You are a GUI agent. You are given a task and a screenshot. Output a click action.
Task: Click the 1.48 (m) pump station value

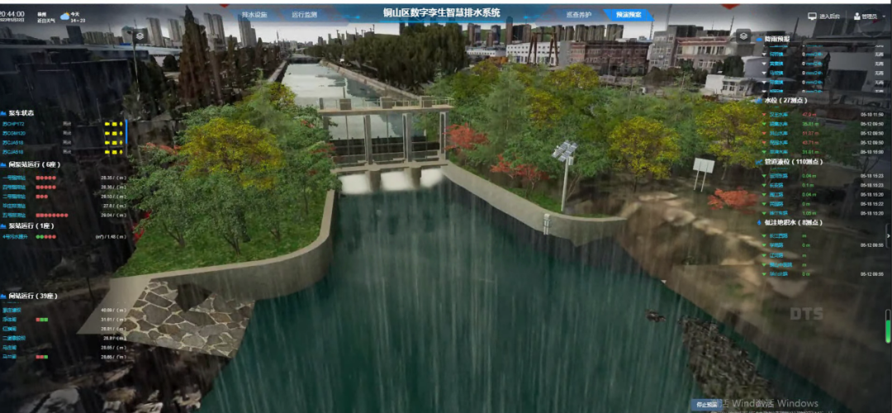coord(110,236)
